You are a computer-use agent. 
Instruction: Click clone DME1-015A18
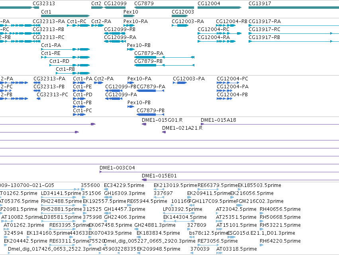(270, 124)
